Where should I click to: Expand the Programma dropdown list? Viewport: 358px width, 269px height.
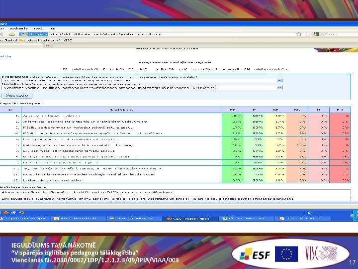click(x=279, y=80)
